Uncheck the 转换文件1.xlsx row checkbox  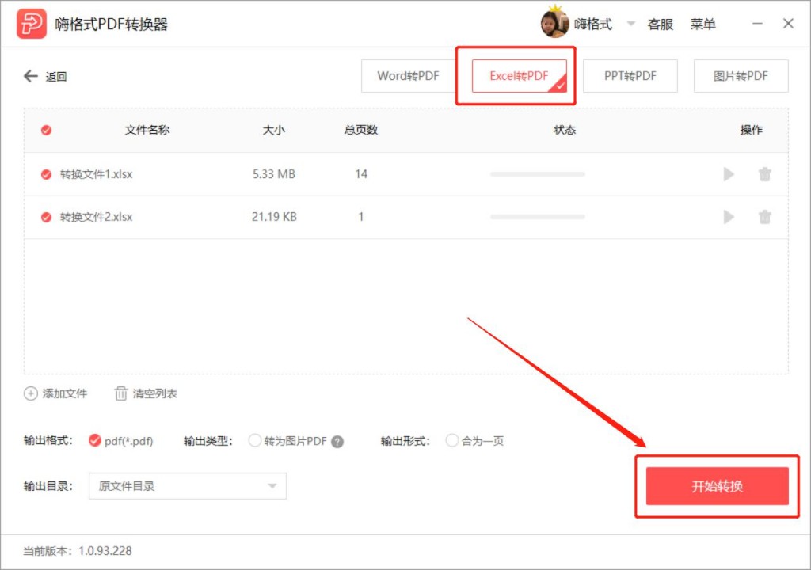click(46, 174)
